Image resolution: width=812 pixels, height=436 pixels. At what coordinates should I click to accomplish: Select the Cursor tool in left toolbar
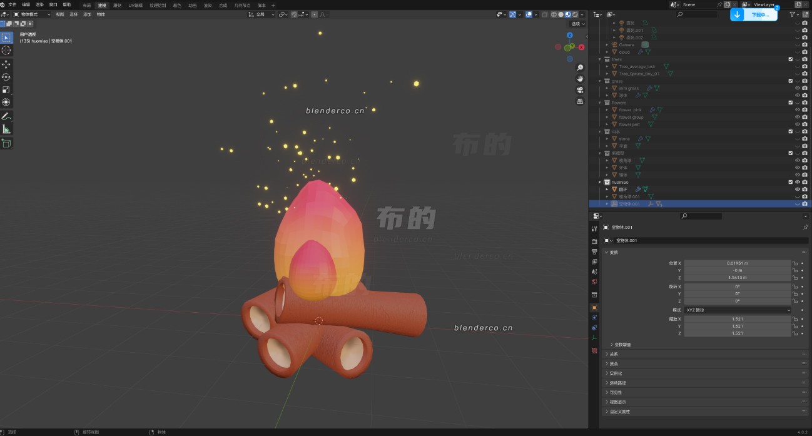[6, 50]
